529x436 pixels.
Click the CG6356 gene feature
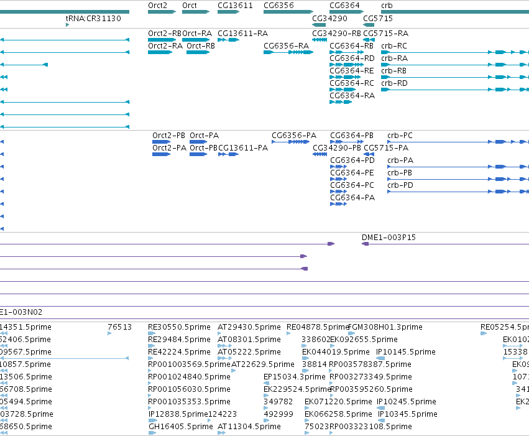point(288,12)
